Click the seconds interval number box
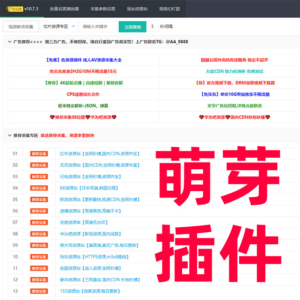 pyautogui.click(x=153, y=27)
